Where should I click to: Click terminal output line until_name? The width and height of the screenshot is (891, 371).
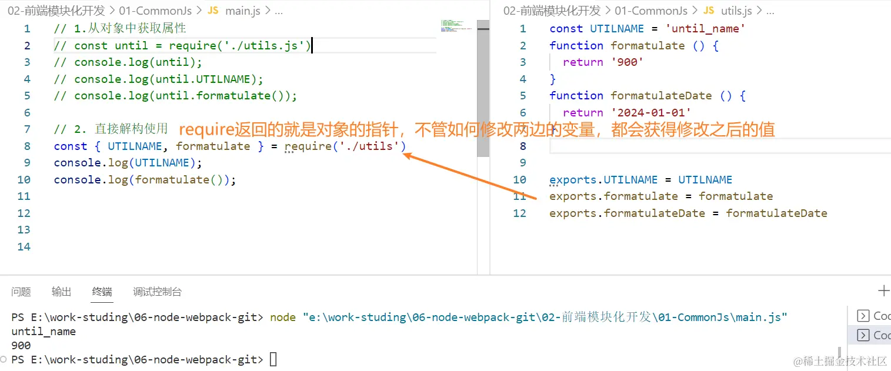pyautogui.click(x=44, y=332)
